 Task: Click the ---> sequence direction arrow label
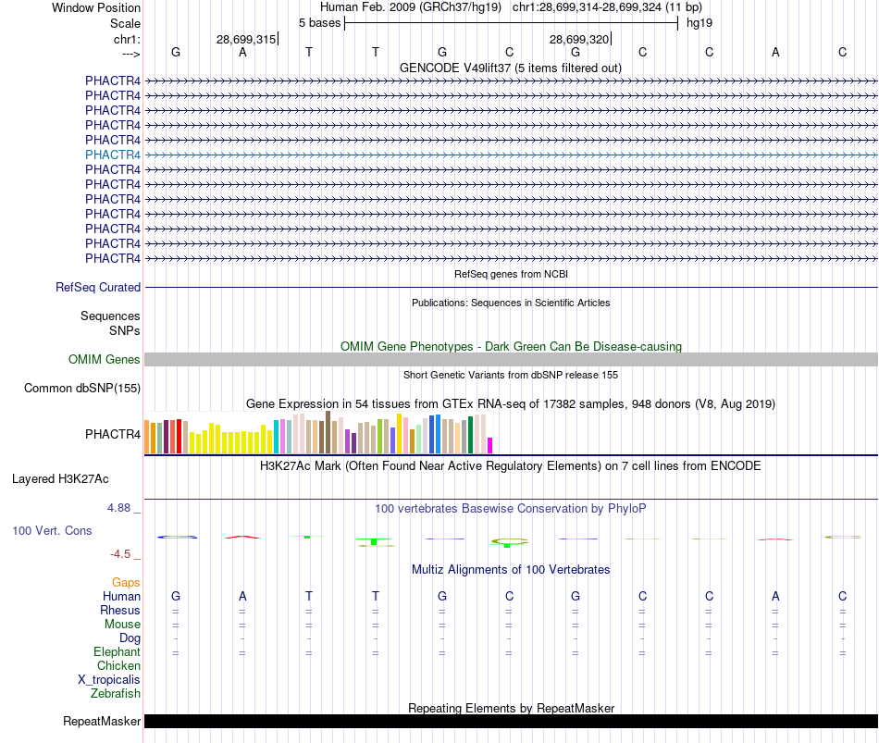coord(130,54)
